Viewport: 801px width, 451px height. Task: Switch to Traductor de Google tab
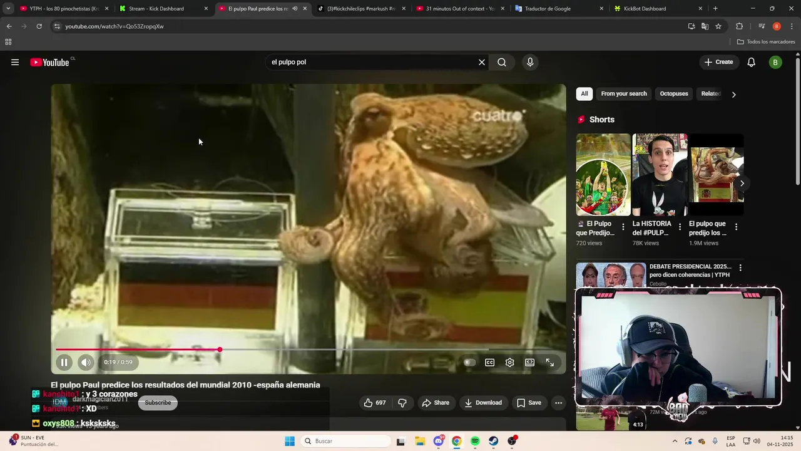[559, 9]
